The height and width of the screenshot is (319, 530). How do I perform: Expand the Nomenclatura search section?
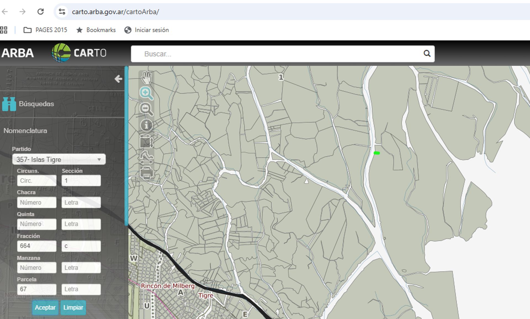tap(25, 131)
